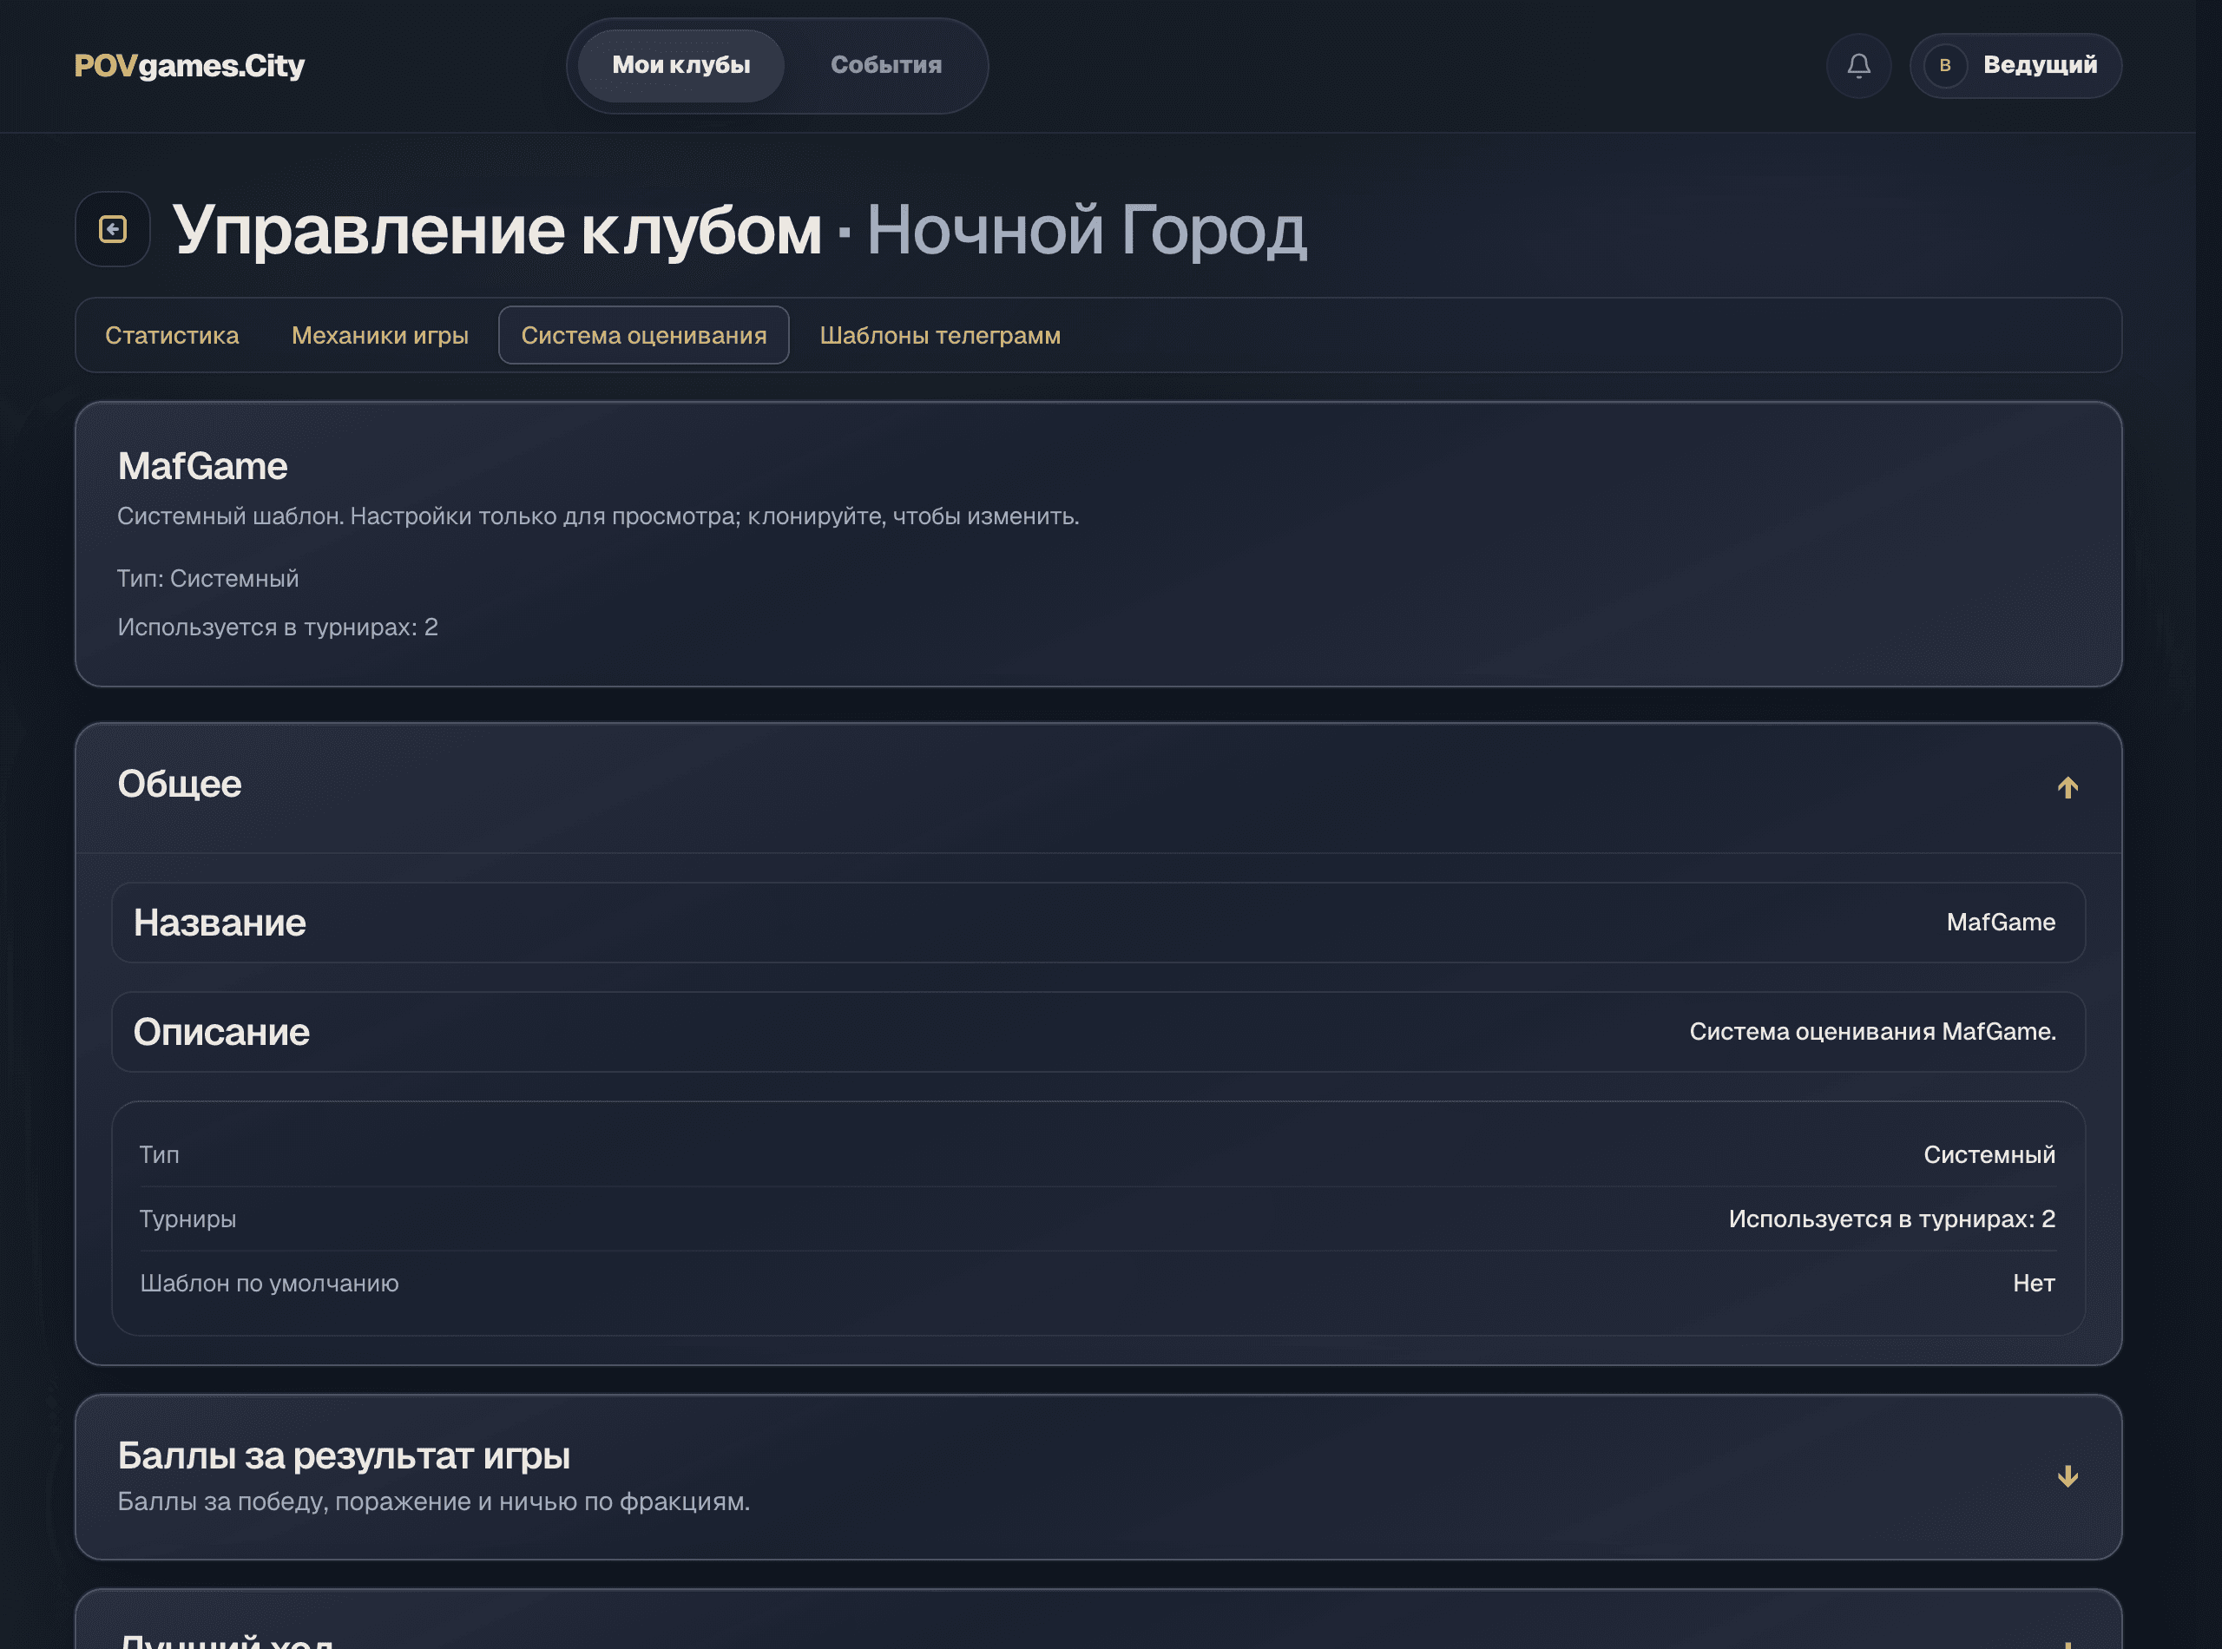
Task: Open the Ведущий profile menu
Action: tap(2015, 66)
